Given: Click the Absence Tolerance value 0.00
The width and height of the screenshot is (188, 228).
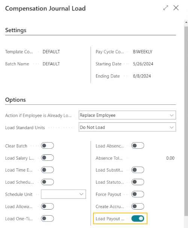Looking at the screenshot, I should (170, 158).
